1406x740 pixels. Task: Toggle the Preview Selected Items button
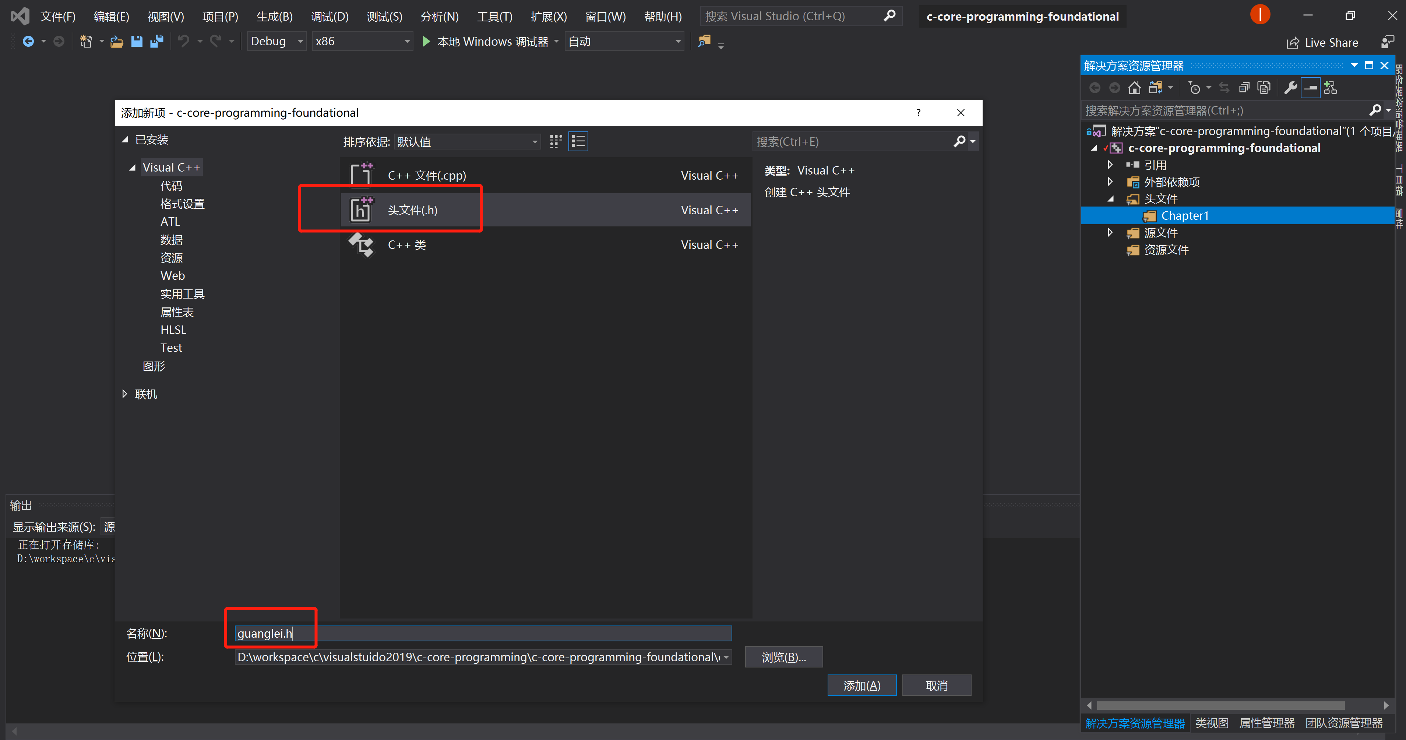(1311, 88)
